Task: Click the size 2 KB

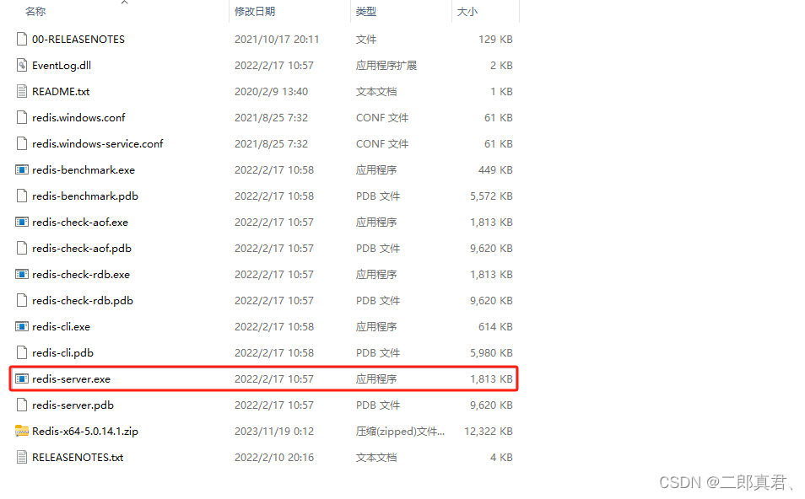Action: pyautogui.click(x=501, y=65)
